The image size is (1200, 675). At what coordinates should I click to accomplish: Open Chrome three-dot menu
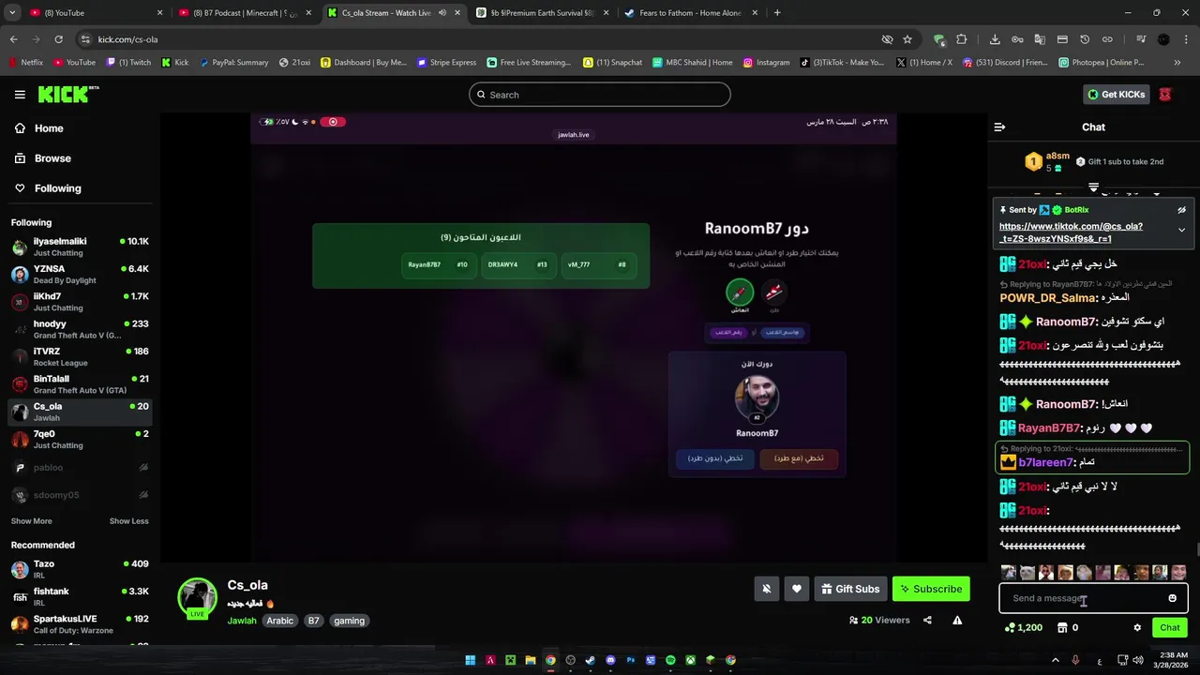(x=1185, y=39)
